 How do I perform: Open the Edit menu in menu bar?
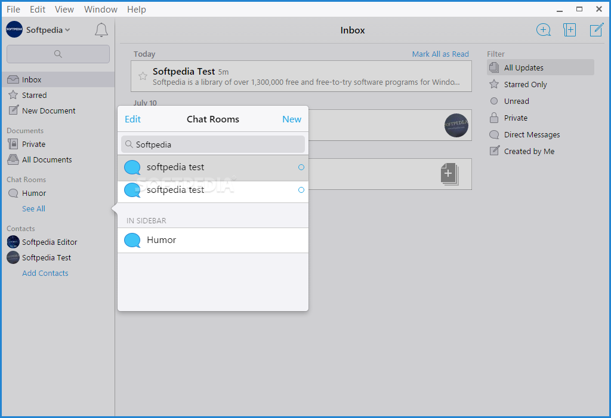tap(38, 10)
